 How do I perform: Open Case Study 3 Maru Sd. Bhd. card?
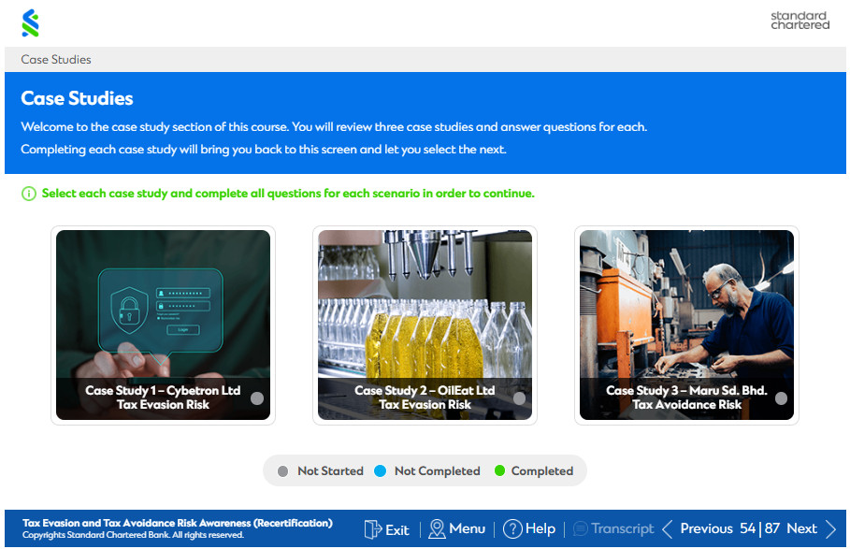(687, 325)
